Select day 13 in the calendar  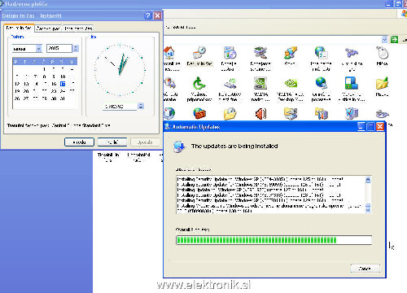coord(26,84)
